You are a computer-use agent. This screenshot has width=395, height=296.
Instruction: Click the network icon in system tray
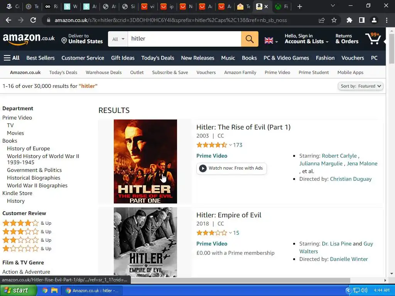[x=356, y=291]
